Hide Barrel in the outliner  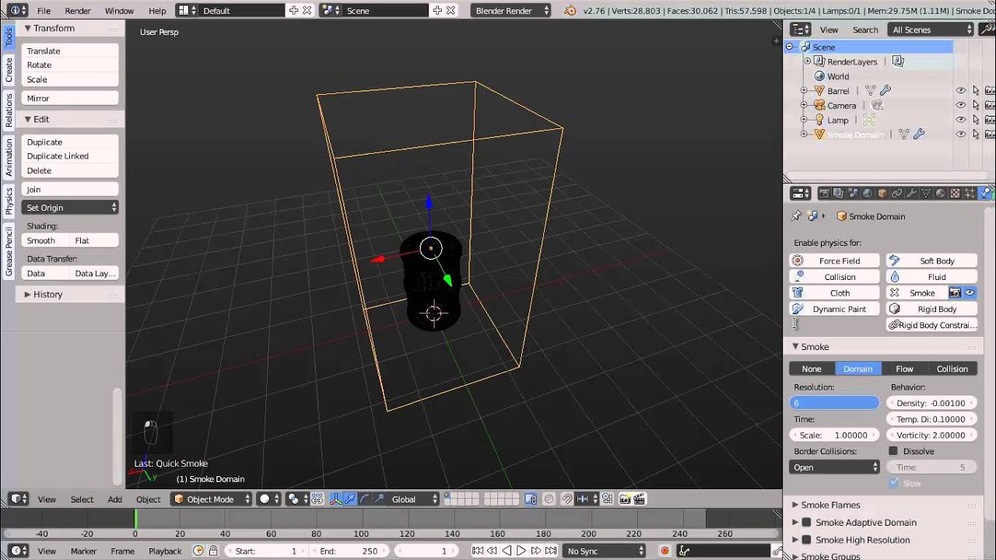tap(961, 90)
